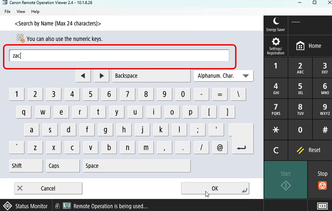This screenshot has height=211, width=332.
Task: Tap the forward slash key
Action: tap(201, 148)
